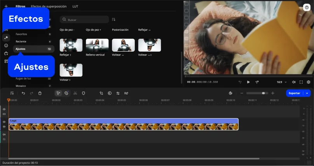Viewport: 314px width, 166px height.
Task: Open the Effects magic wand sidebar icon
Action: (x=6, y=38)
